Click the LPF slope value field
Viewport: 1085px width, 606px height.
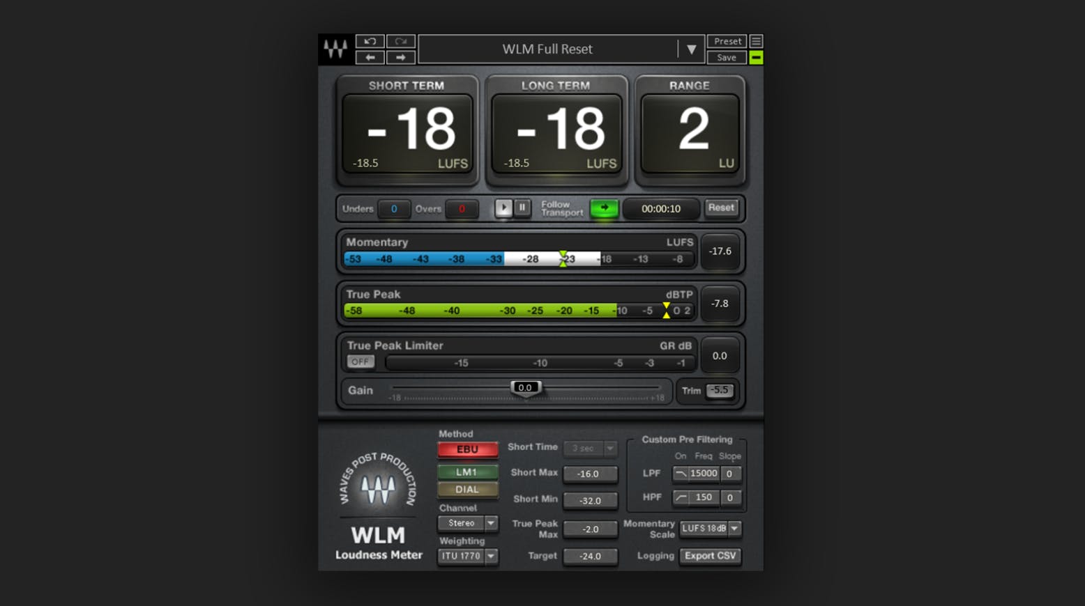tap(730, 474)
